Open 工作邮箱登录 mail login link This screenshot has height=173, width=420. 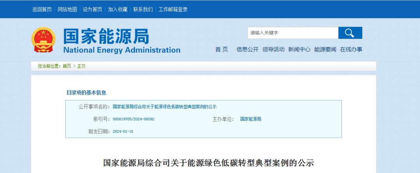[x=173, y=9]
